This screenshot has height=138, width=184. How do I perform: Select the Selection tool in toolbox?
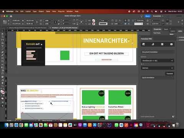2,31
